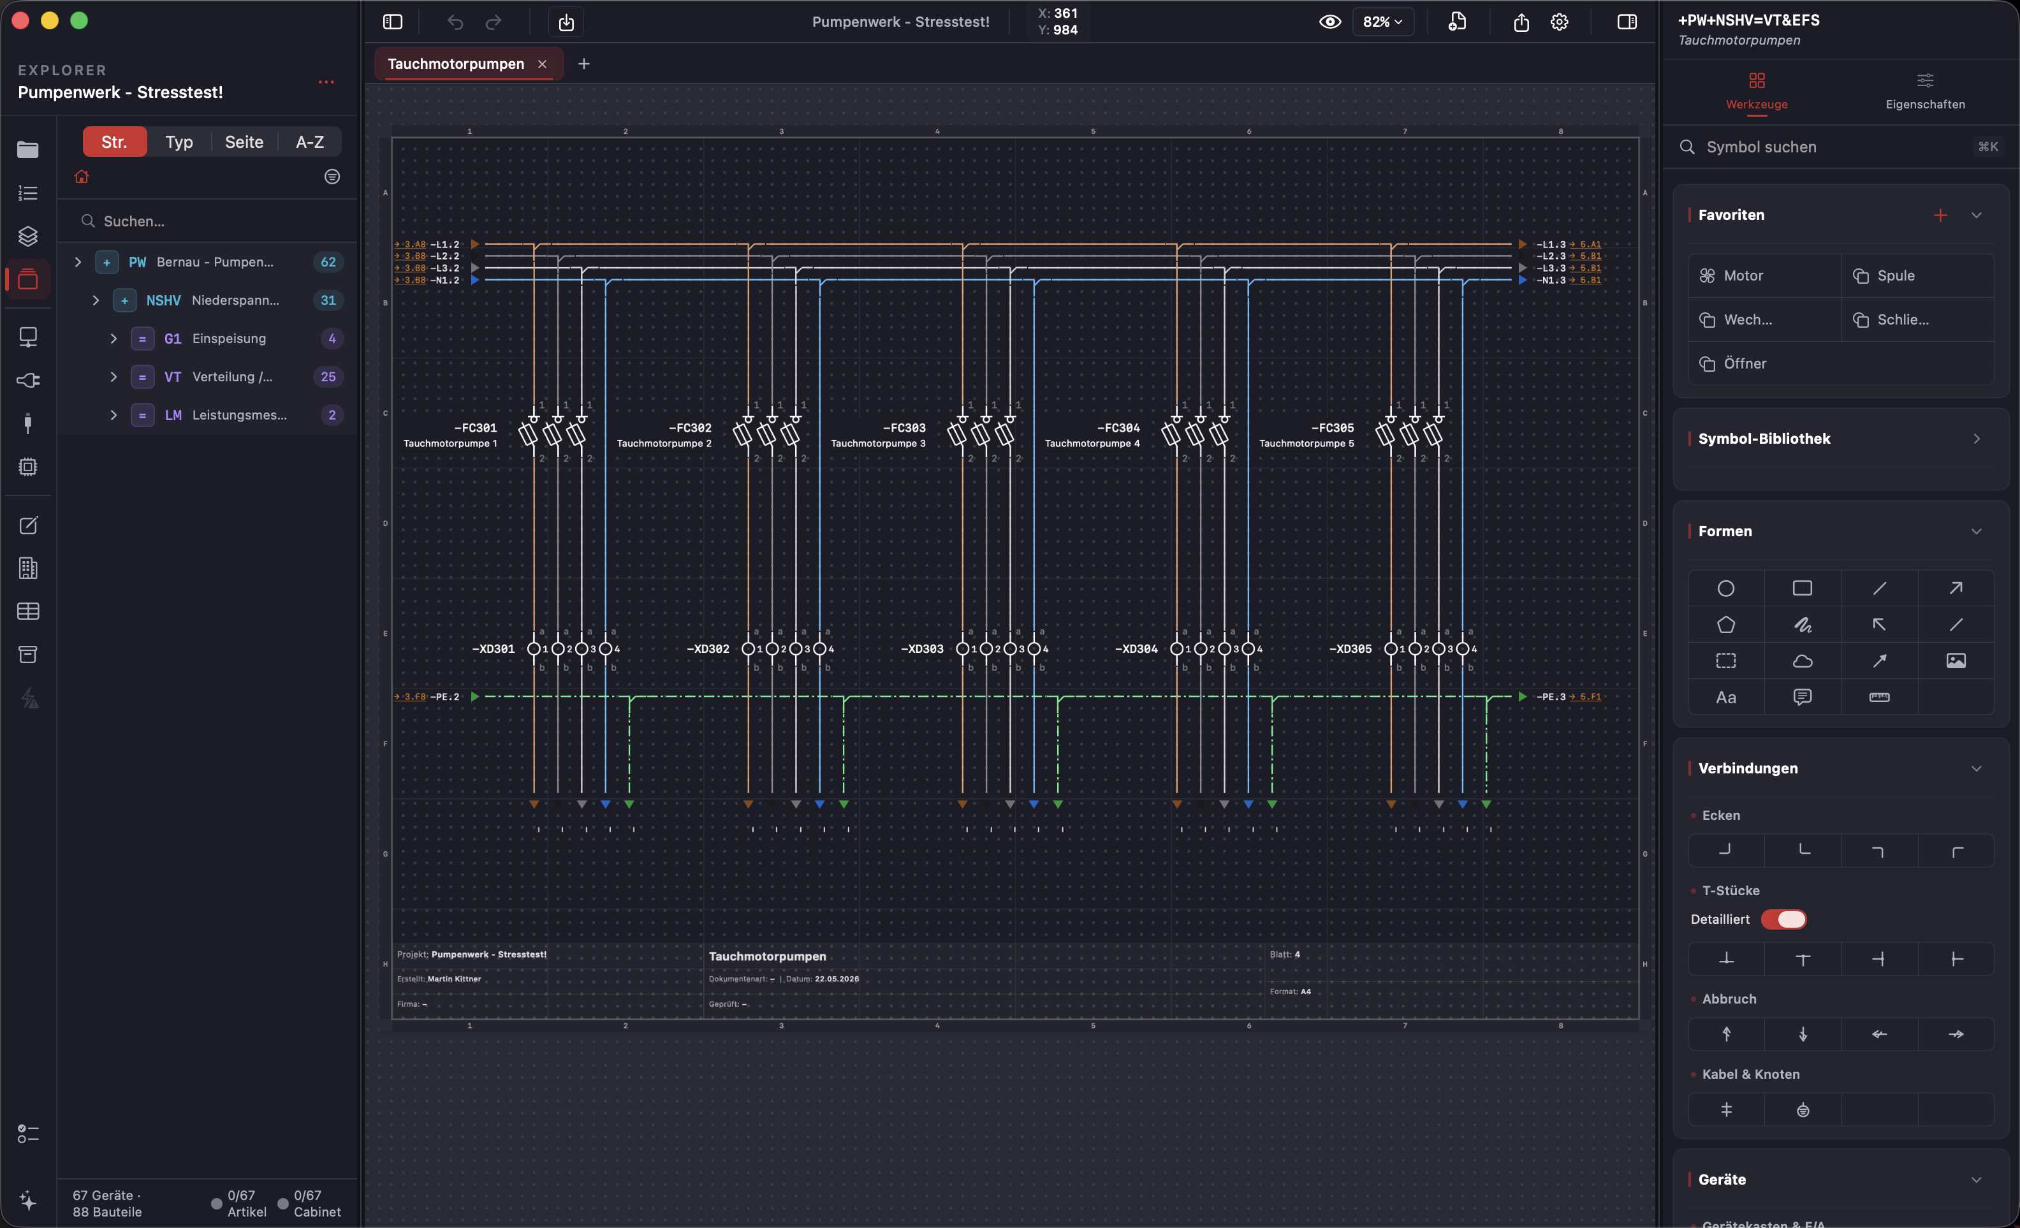Viewport: 2020px width, 1228px height.
Task: Toggle the Detailliert switch off
Action: pos(1783,919)
